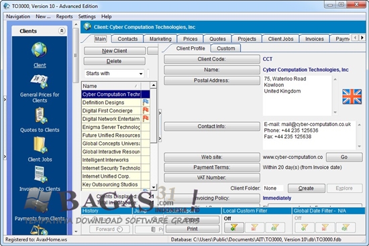Click the red flag beside Digital Network Entertainment
The width and height of the screenshot is (369, 246).
click(x=146, y=119)
